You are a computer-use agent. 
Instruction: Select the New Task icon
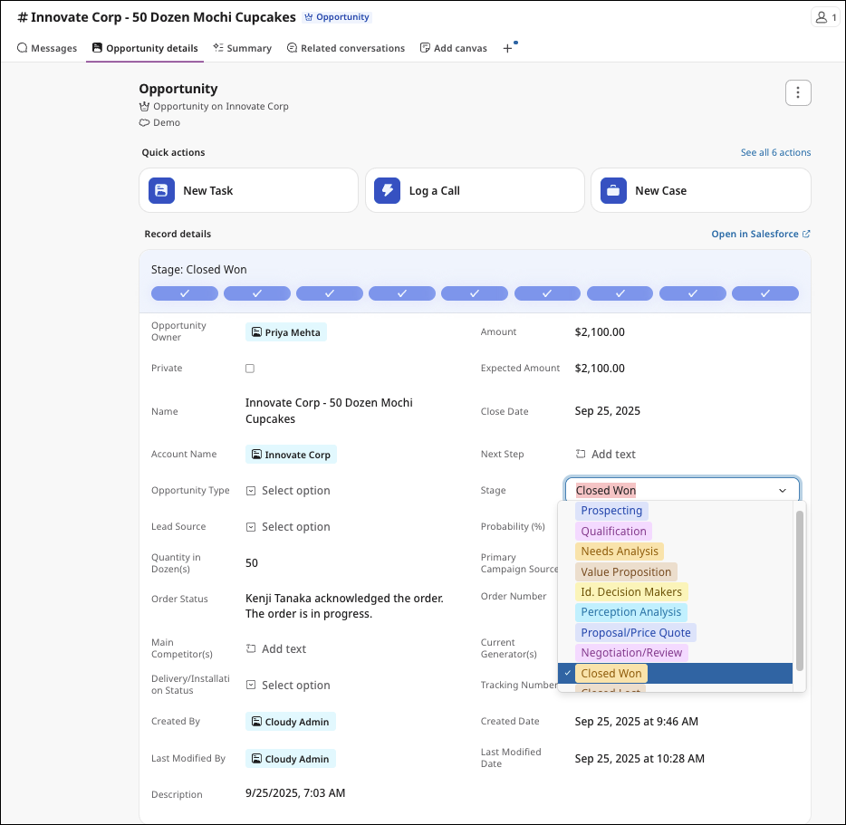pos(161,190)
